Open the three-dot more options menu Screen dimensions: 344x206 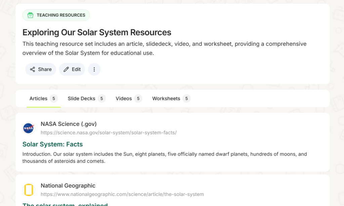pos(94,69)
